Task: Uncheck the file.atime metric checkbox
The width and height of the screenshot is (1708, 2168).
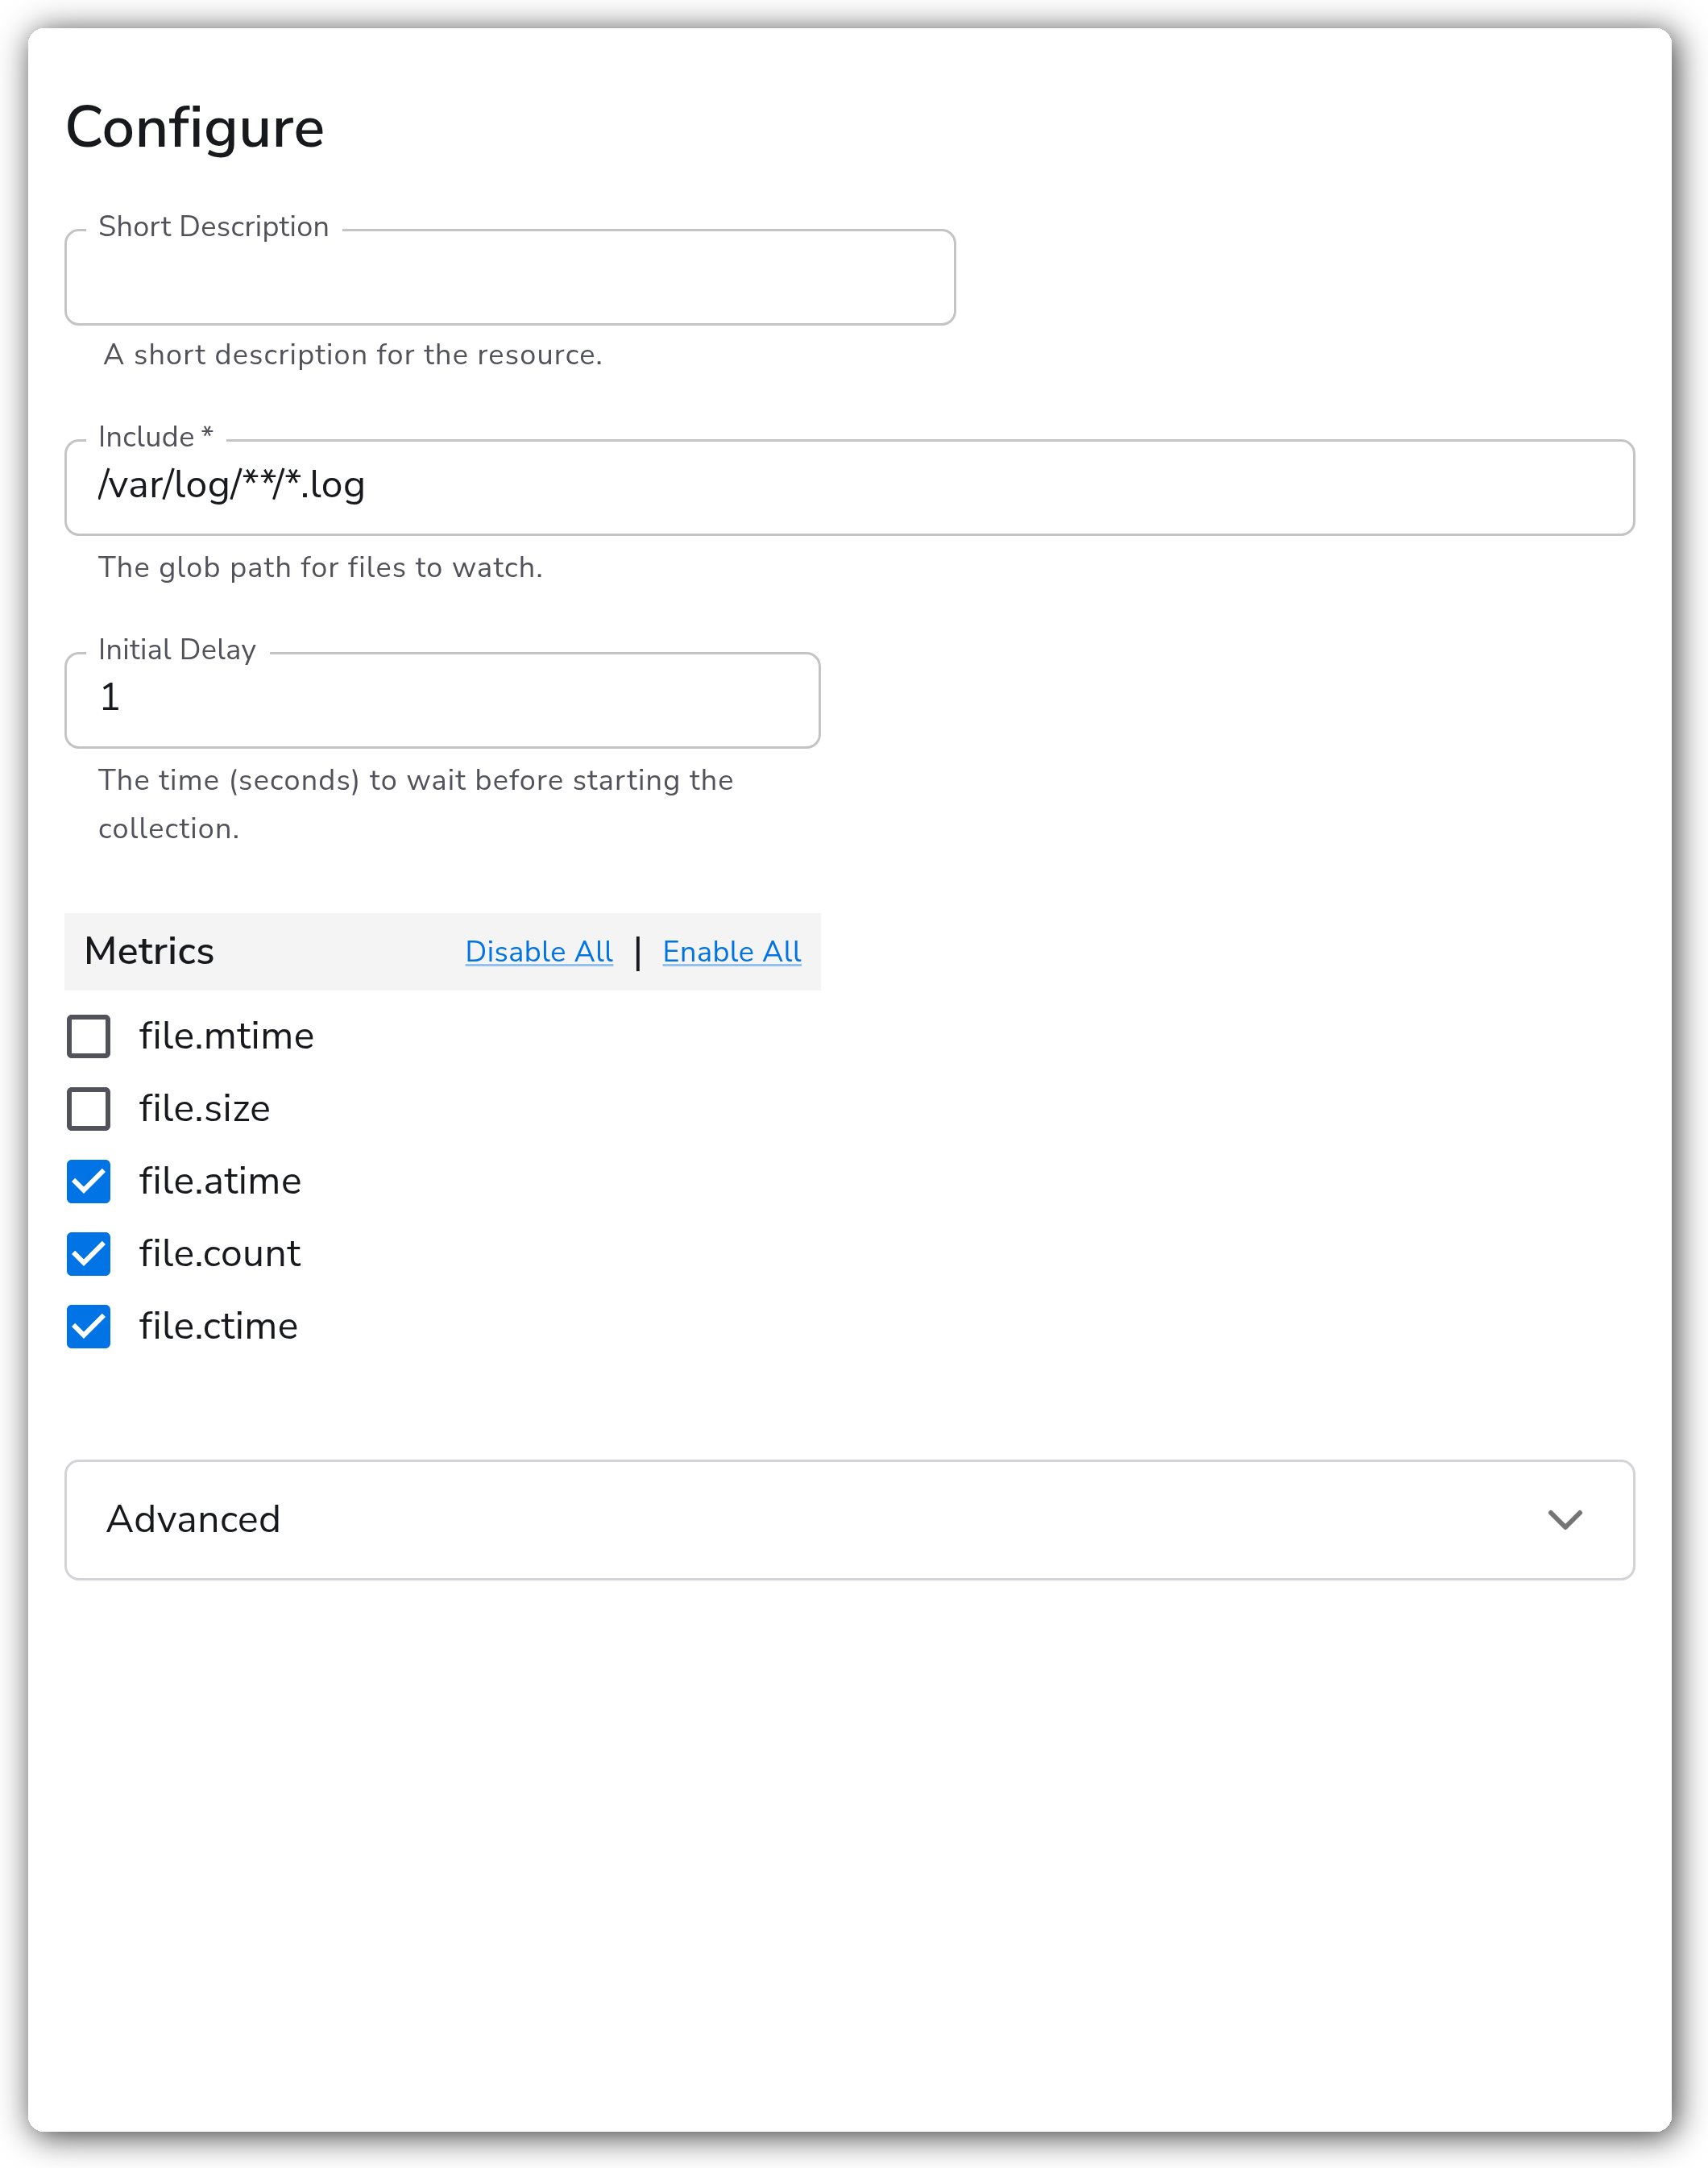Action: (89, 1182)
